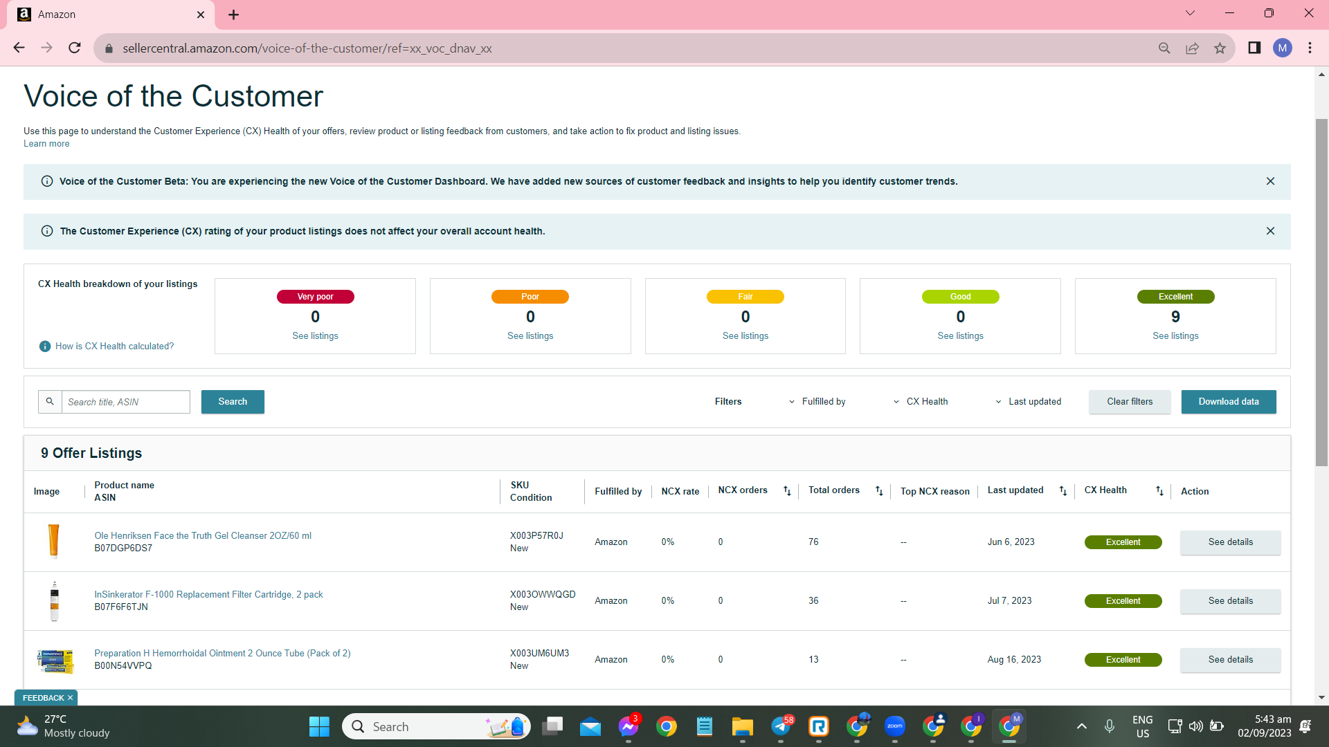
Task: See listings rated Excellent
Action: tap(1175, 336)
